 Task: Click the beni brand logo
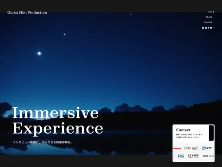point(177,148)
